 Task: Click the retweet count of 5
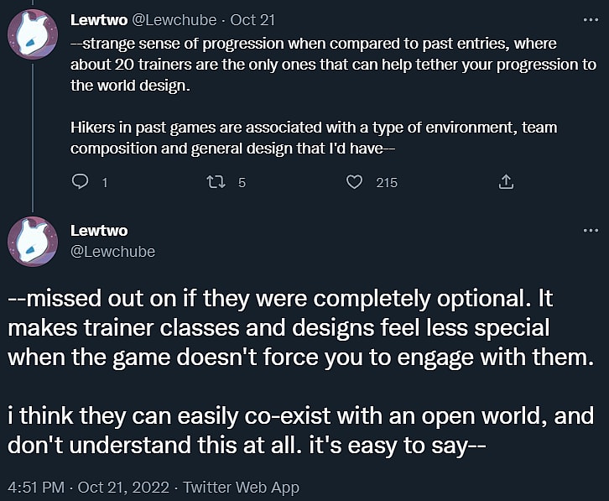(x=242, y=182)
